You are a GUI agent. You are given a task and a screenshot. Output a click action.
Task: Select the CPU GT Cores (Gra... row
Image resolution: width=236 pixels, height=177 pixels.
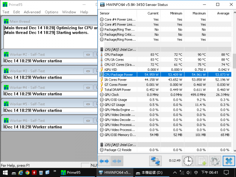pos(165,65)
